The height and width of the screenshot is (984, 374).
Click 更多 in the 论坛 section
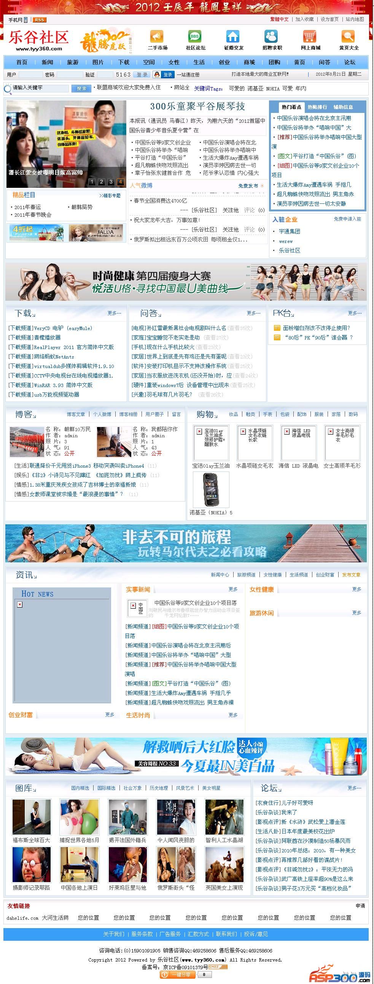[x=354, y=788]
